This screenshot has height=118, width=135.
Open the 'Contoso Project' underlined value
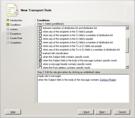[x=108, y=80]
